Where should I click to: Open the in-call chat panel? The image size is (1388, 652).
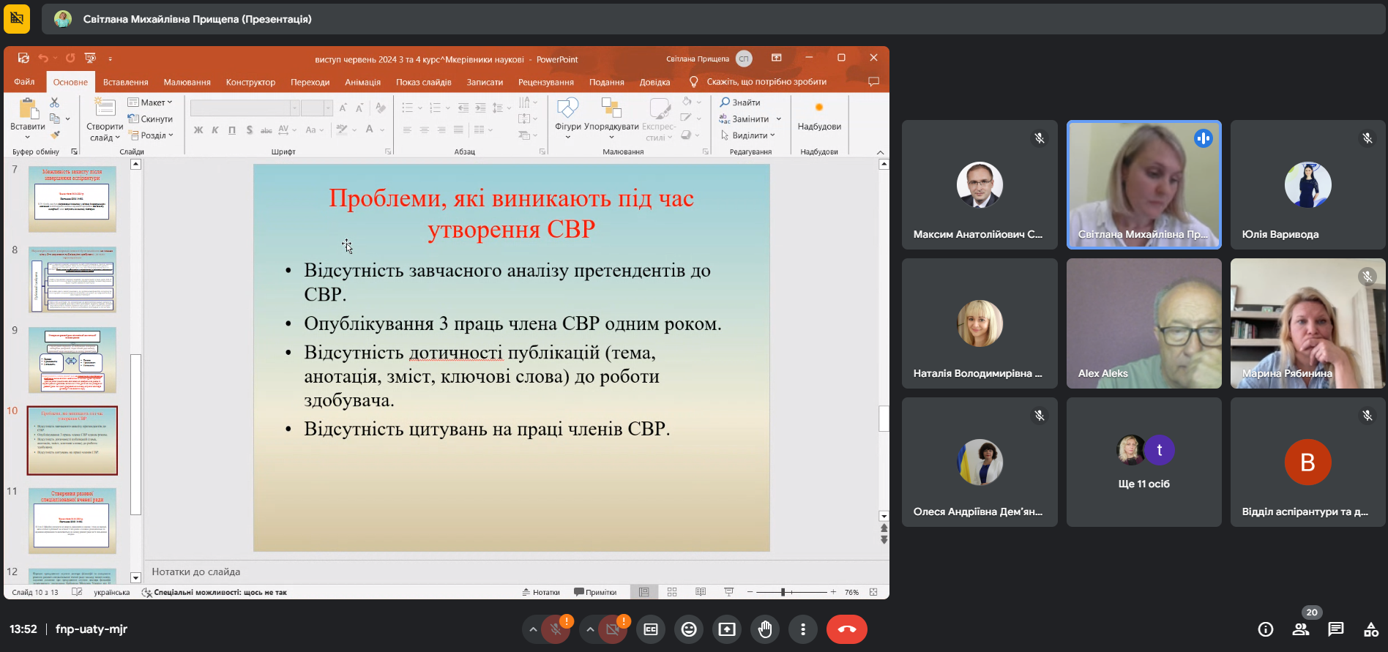[x=1336, y=629]
